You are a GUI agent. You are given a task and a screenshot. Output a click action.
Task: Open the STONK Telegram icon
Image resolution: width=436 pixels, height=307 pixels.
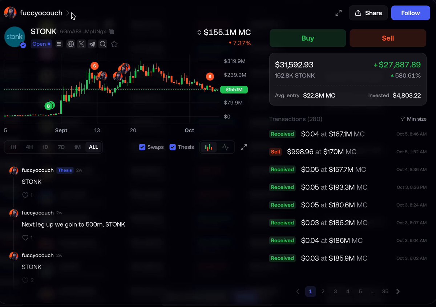(x=92, y=44)
